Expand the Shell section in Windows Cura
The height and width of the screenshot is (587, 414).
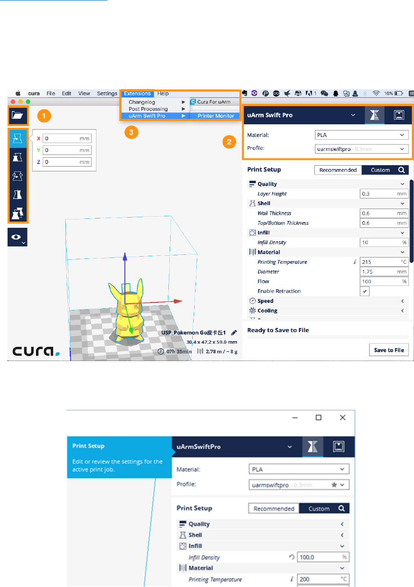pyautogui.click(x=263, y=535)
